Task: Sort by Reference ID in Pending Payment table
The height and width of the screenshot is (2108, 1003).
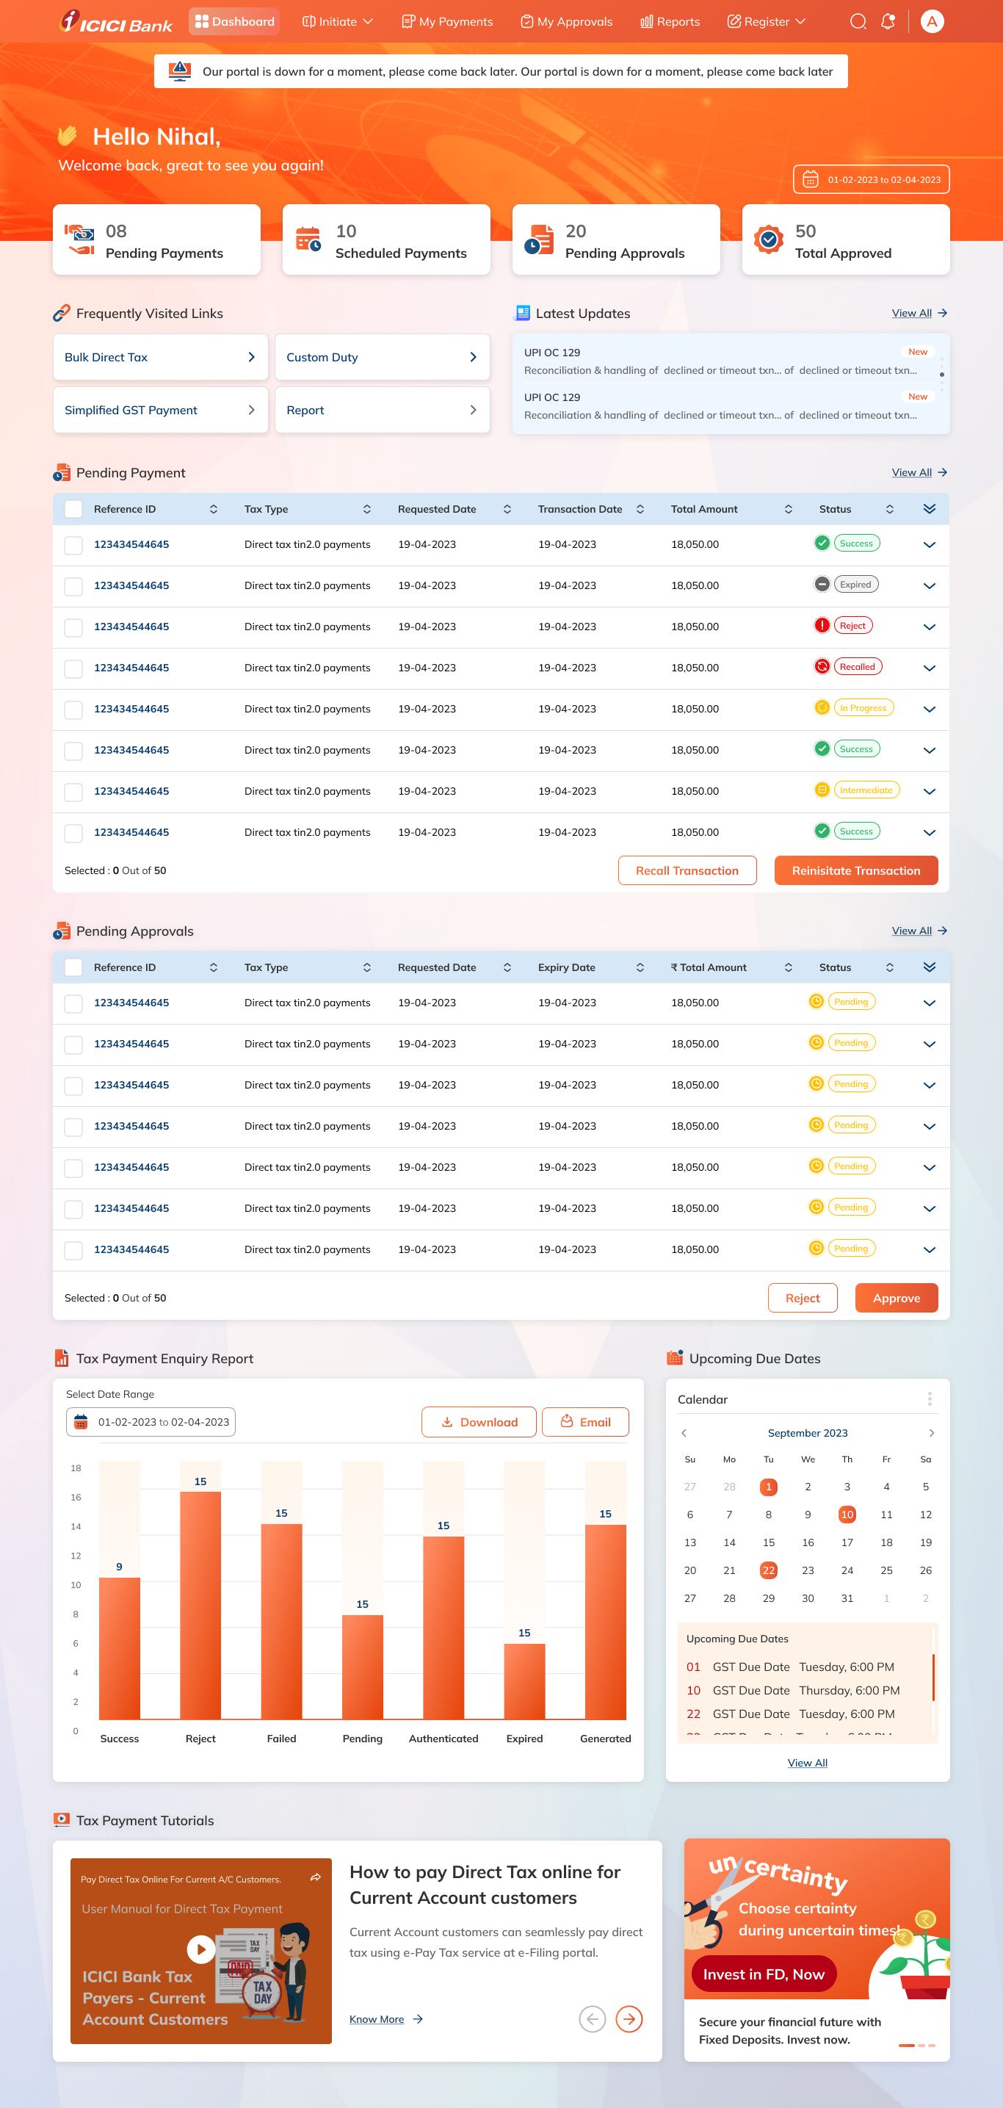Action: (x=214, y=509)
